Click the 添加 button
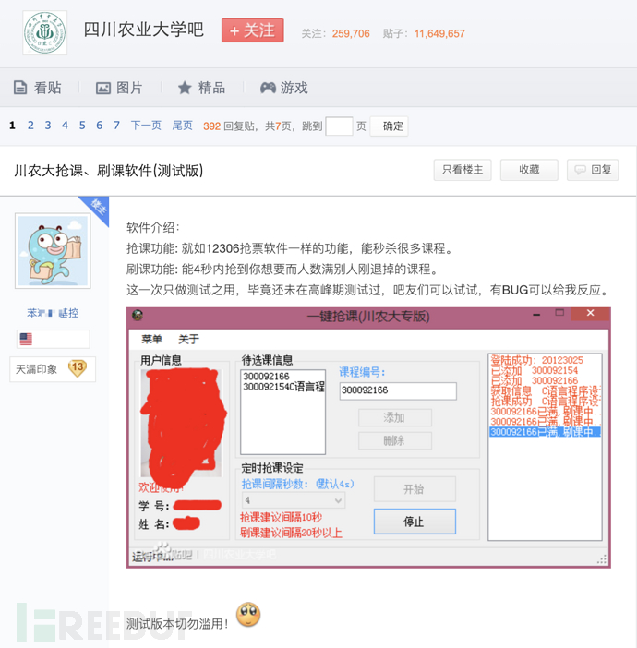 point(395,418)
